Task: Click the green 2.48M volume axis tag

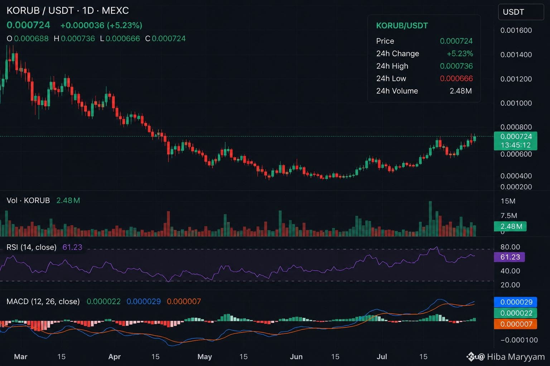Action: 510,226
